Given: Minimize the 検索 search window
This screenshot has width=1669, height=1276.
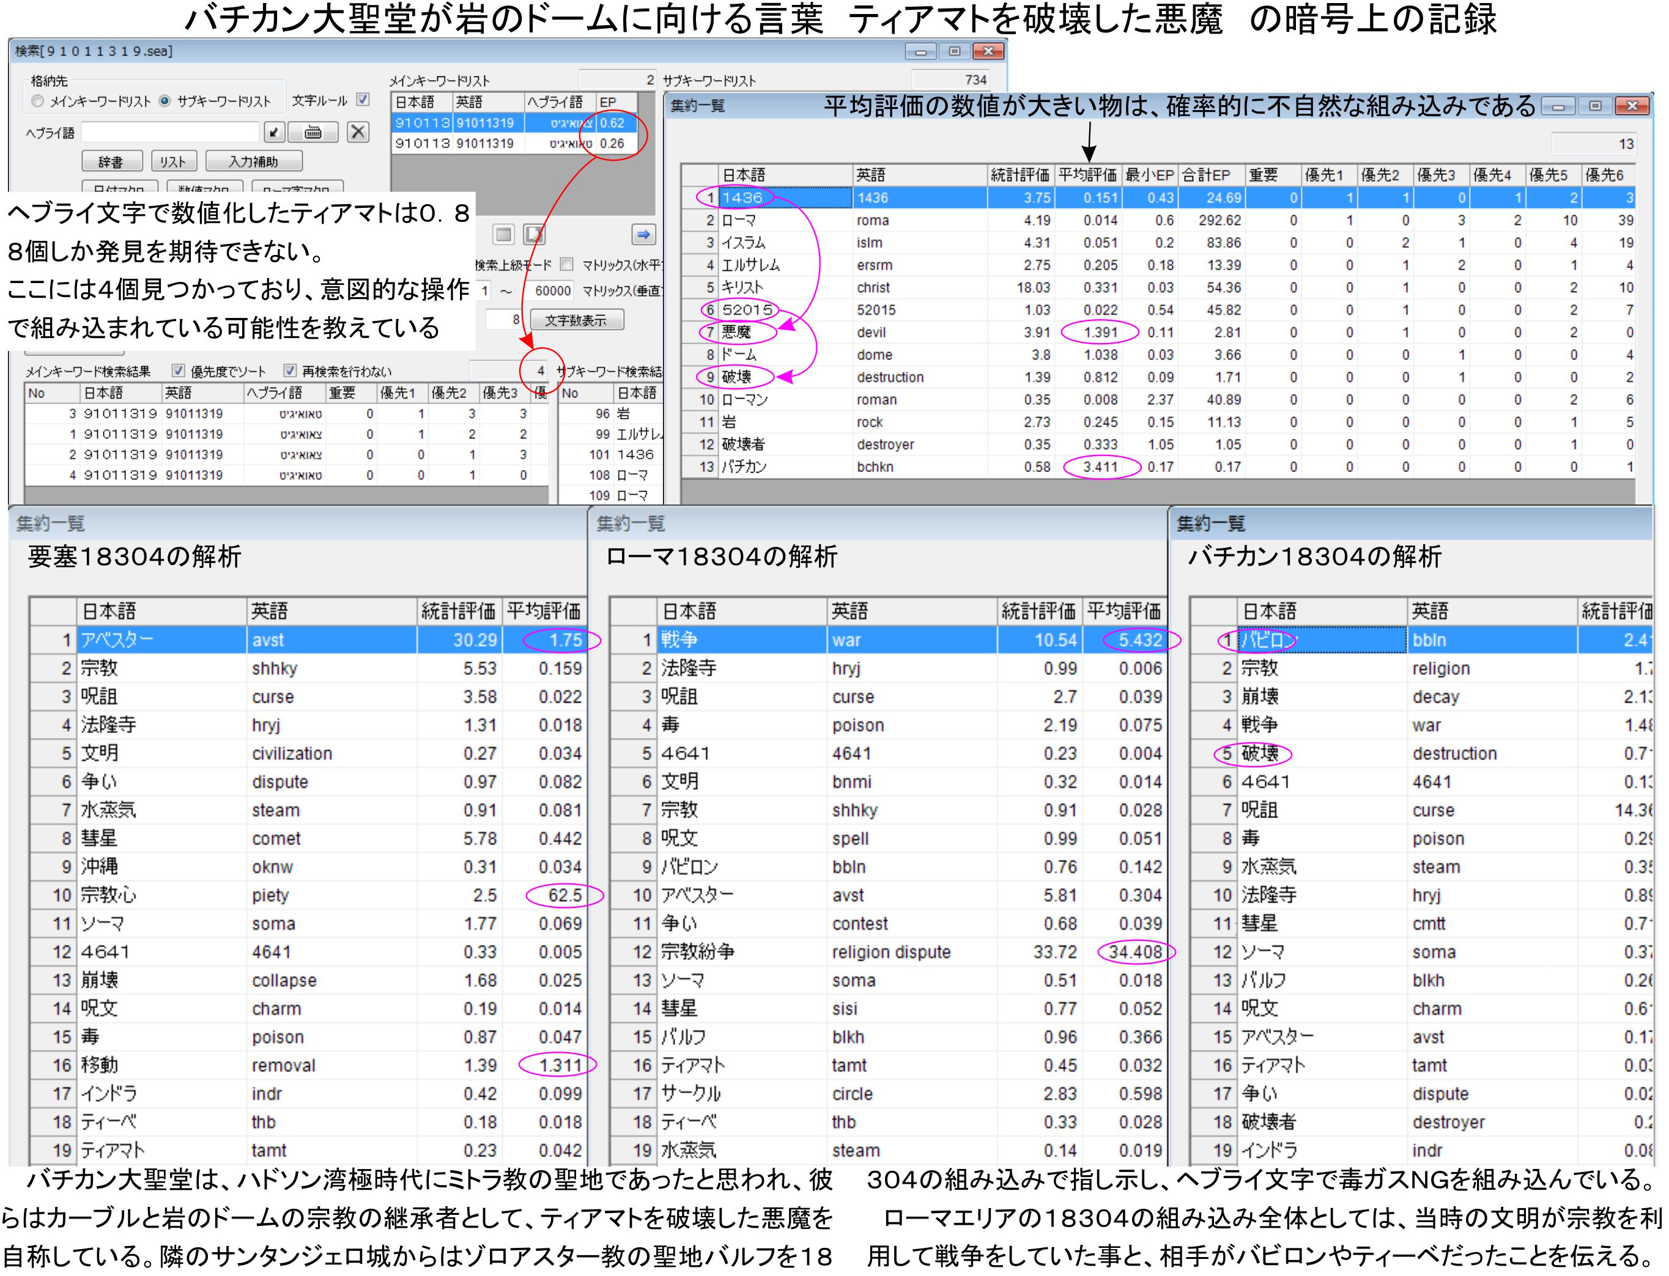Looking at the screenshot, I should pos(920,51).
